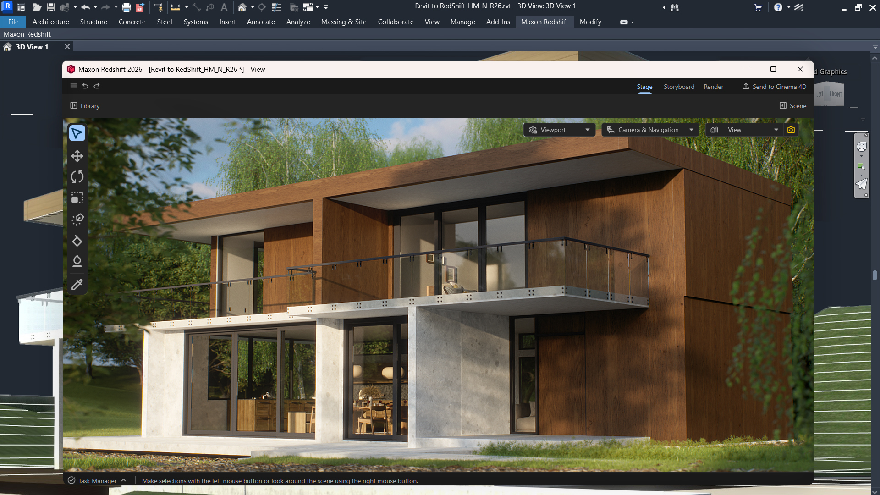Click the Revit Save disk icon
Image resolution: width=880 pixels, height=495 pixels.
point(51,7)
